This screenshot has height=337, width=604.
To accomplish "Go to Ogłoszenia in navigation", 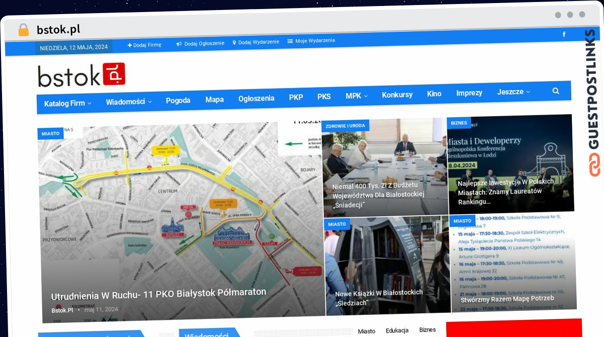I will point(256,99).
